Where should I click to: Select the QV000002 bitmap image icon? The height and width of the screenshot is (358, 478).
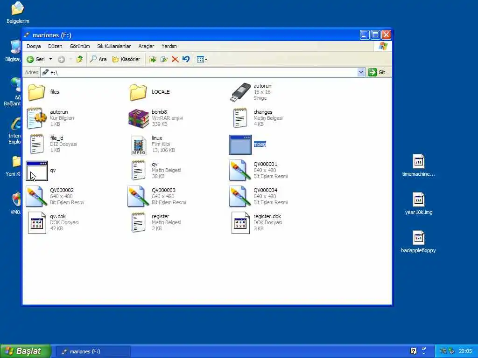36,196
